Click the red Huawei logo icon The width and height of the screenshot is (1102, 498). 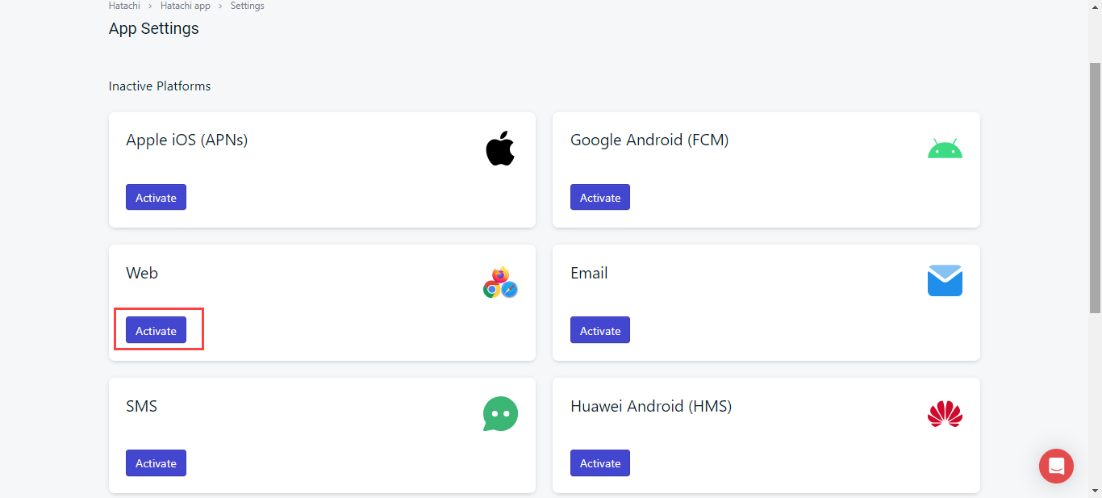point(945,414)
